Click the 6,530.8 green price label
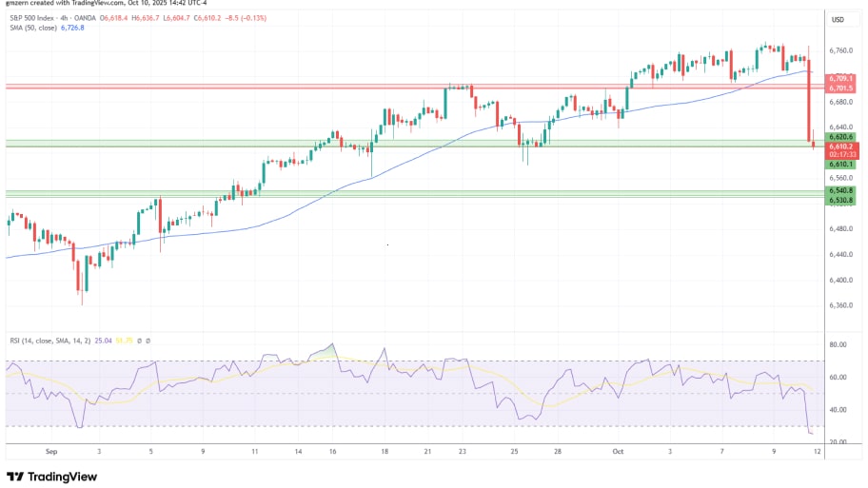The image size is (868, 488). pyautogui.click(x=840, y=200)
